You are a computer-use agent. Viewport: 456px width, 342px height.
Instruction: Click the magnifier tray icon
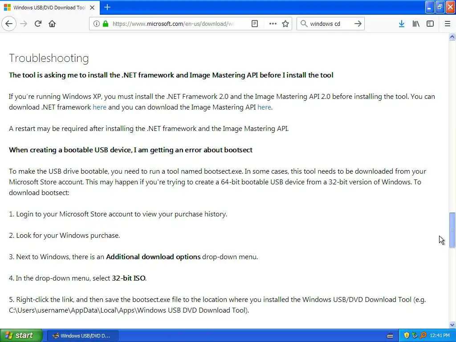pos(423,335)
